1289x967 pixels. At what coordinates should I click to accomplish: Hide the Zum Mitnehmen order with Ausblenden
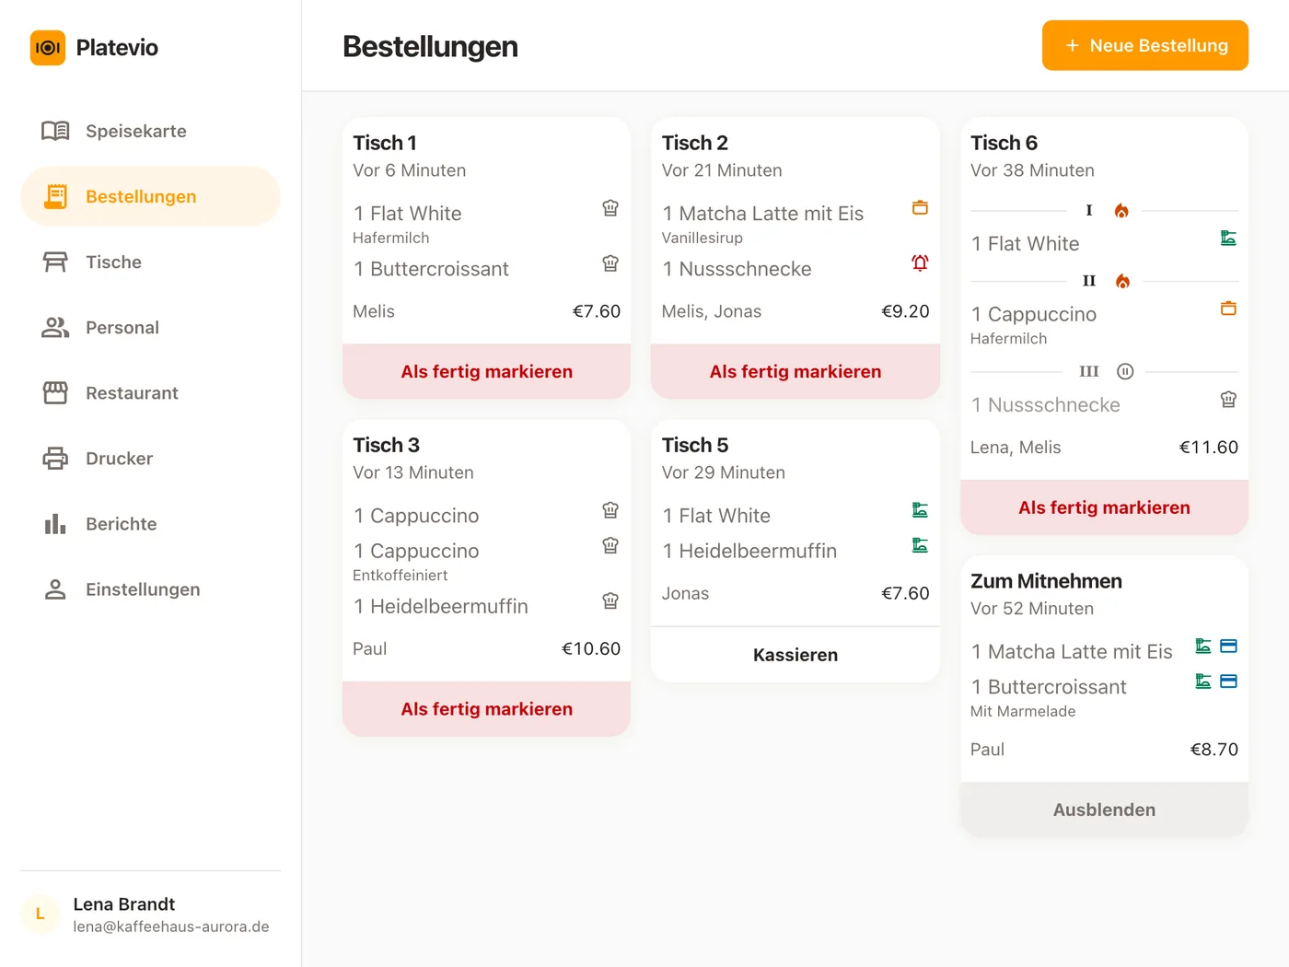[x=1104, y=810]
